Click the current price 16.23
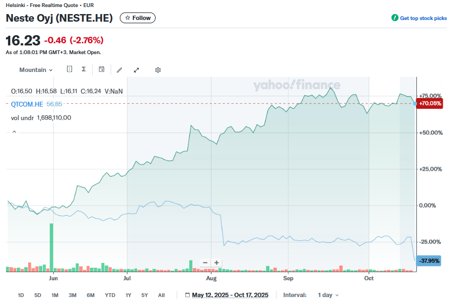The height and width of the screenshot is (303, 450). pos(23,41)
